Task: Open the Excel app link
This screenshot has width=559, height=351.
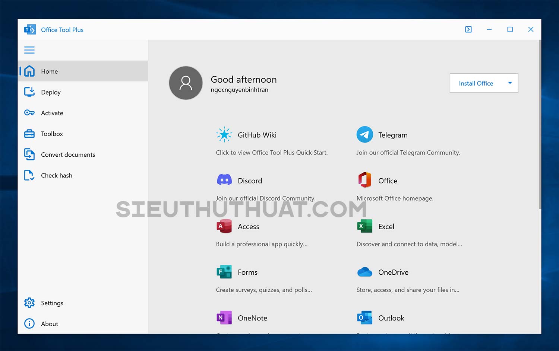Action: click(x=386, y=226)
